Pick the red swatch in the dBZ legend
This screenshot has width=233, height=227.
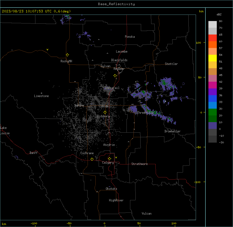pyautogui.click(x=212, y=38)
